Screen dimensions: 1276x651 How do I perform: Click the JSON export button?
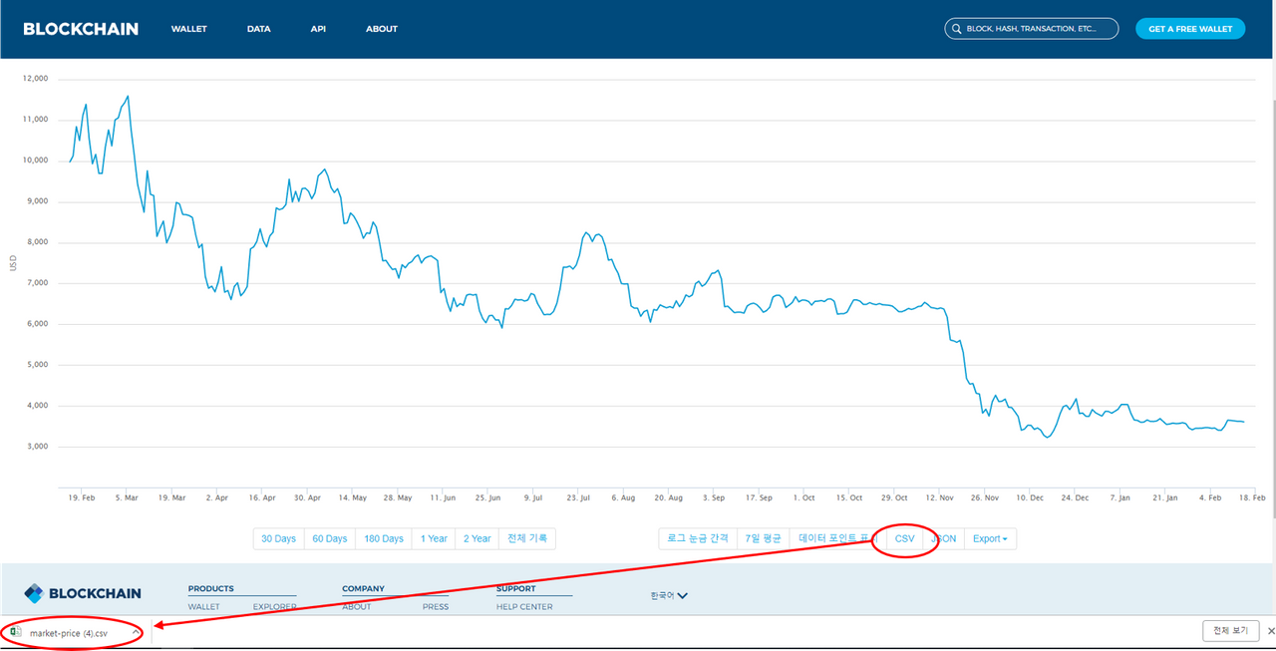pyautogui.click(x=944, y=538)
